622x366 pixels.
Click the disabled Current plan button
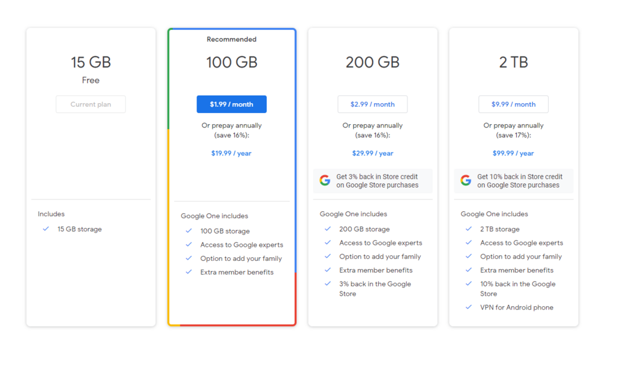(x=91, y=104)
